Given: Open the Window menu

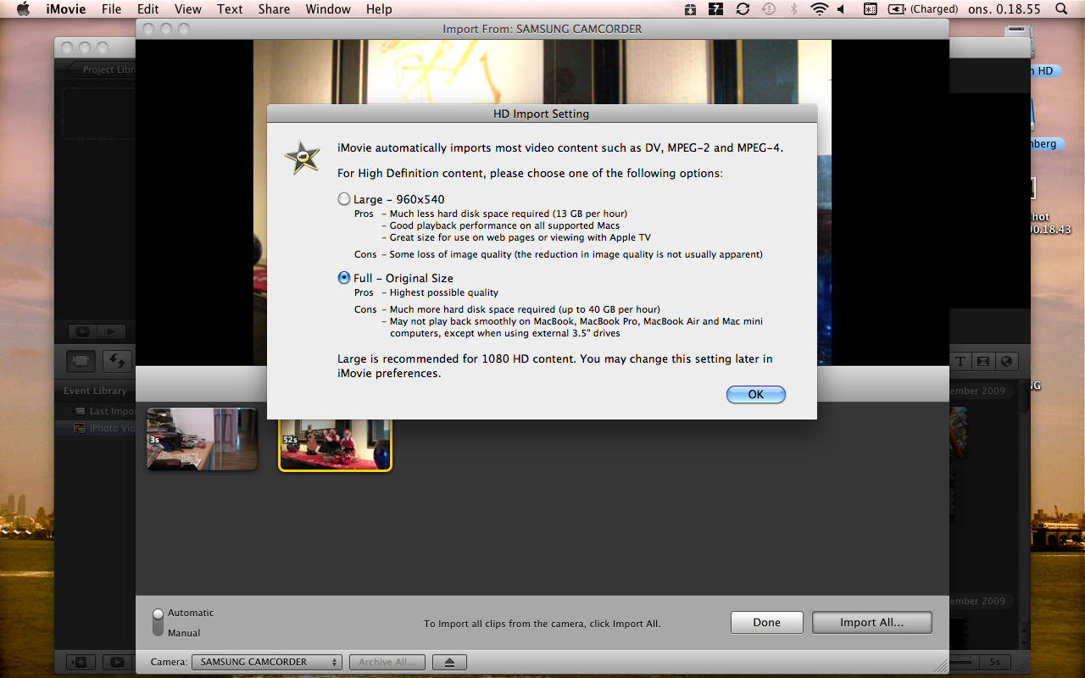Looking at the screenshot, I should (328, 9).
